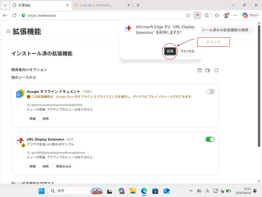Click the page vertical scrollbar thumb
262x197 pixels.
coord(259,86)
